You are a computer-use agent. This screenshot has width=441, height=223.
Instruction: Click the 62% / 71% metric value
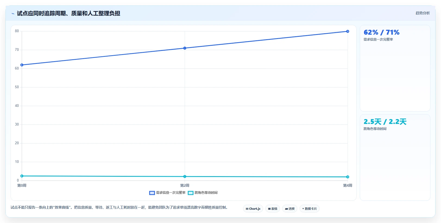pyautogui.click(x=382, y=32)
